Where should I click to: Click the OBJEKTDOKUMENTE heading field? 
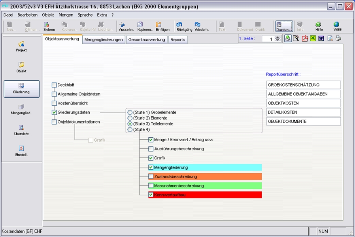click(x=304, y=121)
